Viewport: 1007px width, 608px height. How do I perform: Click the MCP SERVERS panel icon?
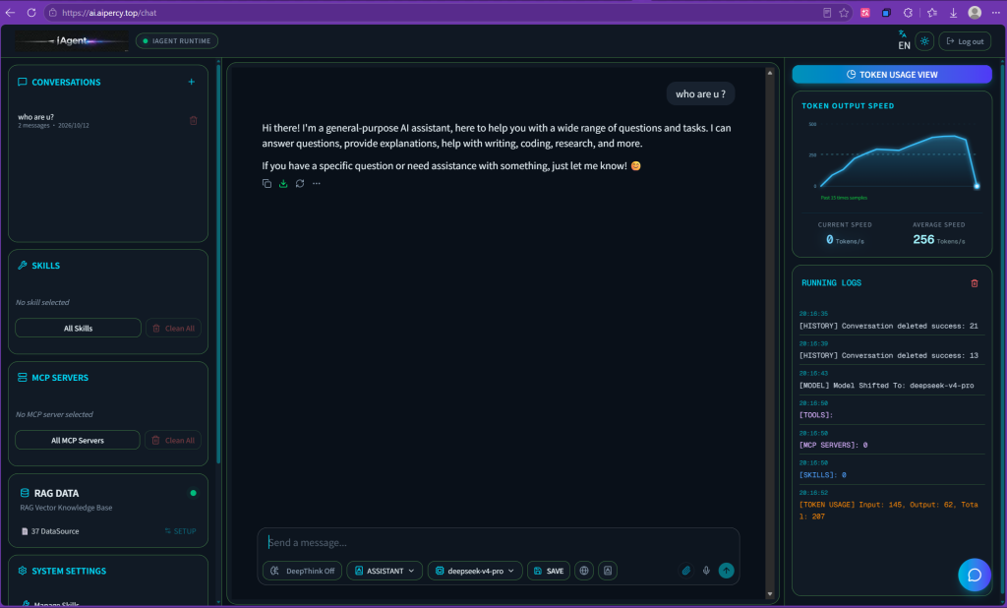pos(23,378)
